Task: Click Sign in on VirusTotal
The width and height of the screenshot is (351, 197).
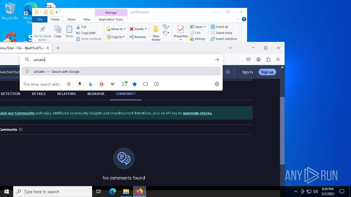Action: pyautogui.click(x=247, y=72)
